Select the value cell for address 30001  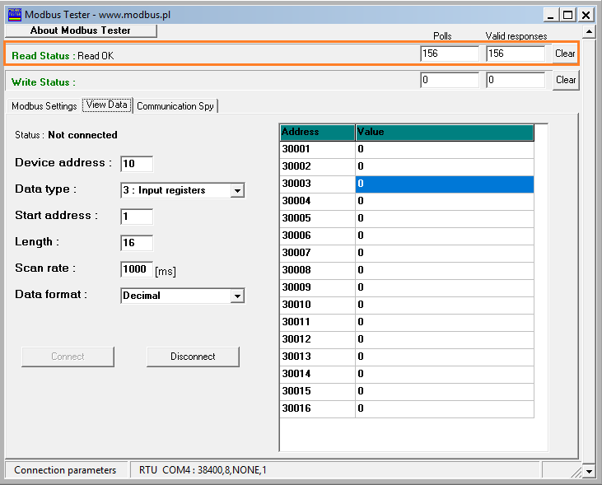(x=445, y=150)
